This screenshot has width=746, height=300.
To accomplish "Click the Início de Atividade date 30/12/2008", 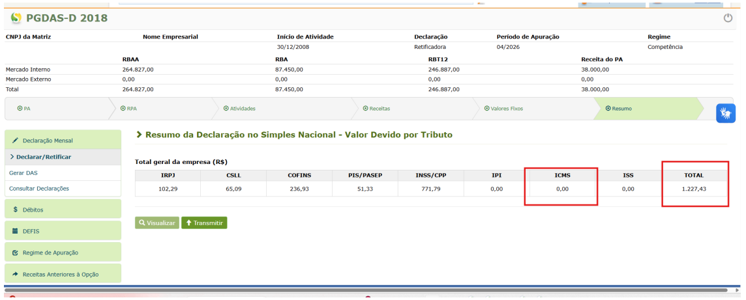I will (x=293, y=47).
